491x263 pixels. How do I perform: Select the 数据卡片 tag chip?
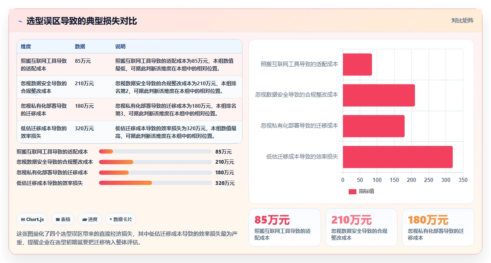click(x=121, y=219)
